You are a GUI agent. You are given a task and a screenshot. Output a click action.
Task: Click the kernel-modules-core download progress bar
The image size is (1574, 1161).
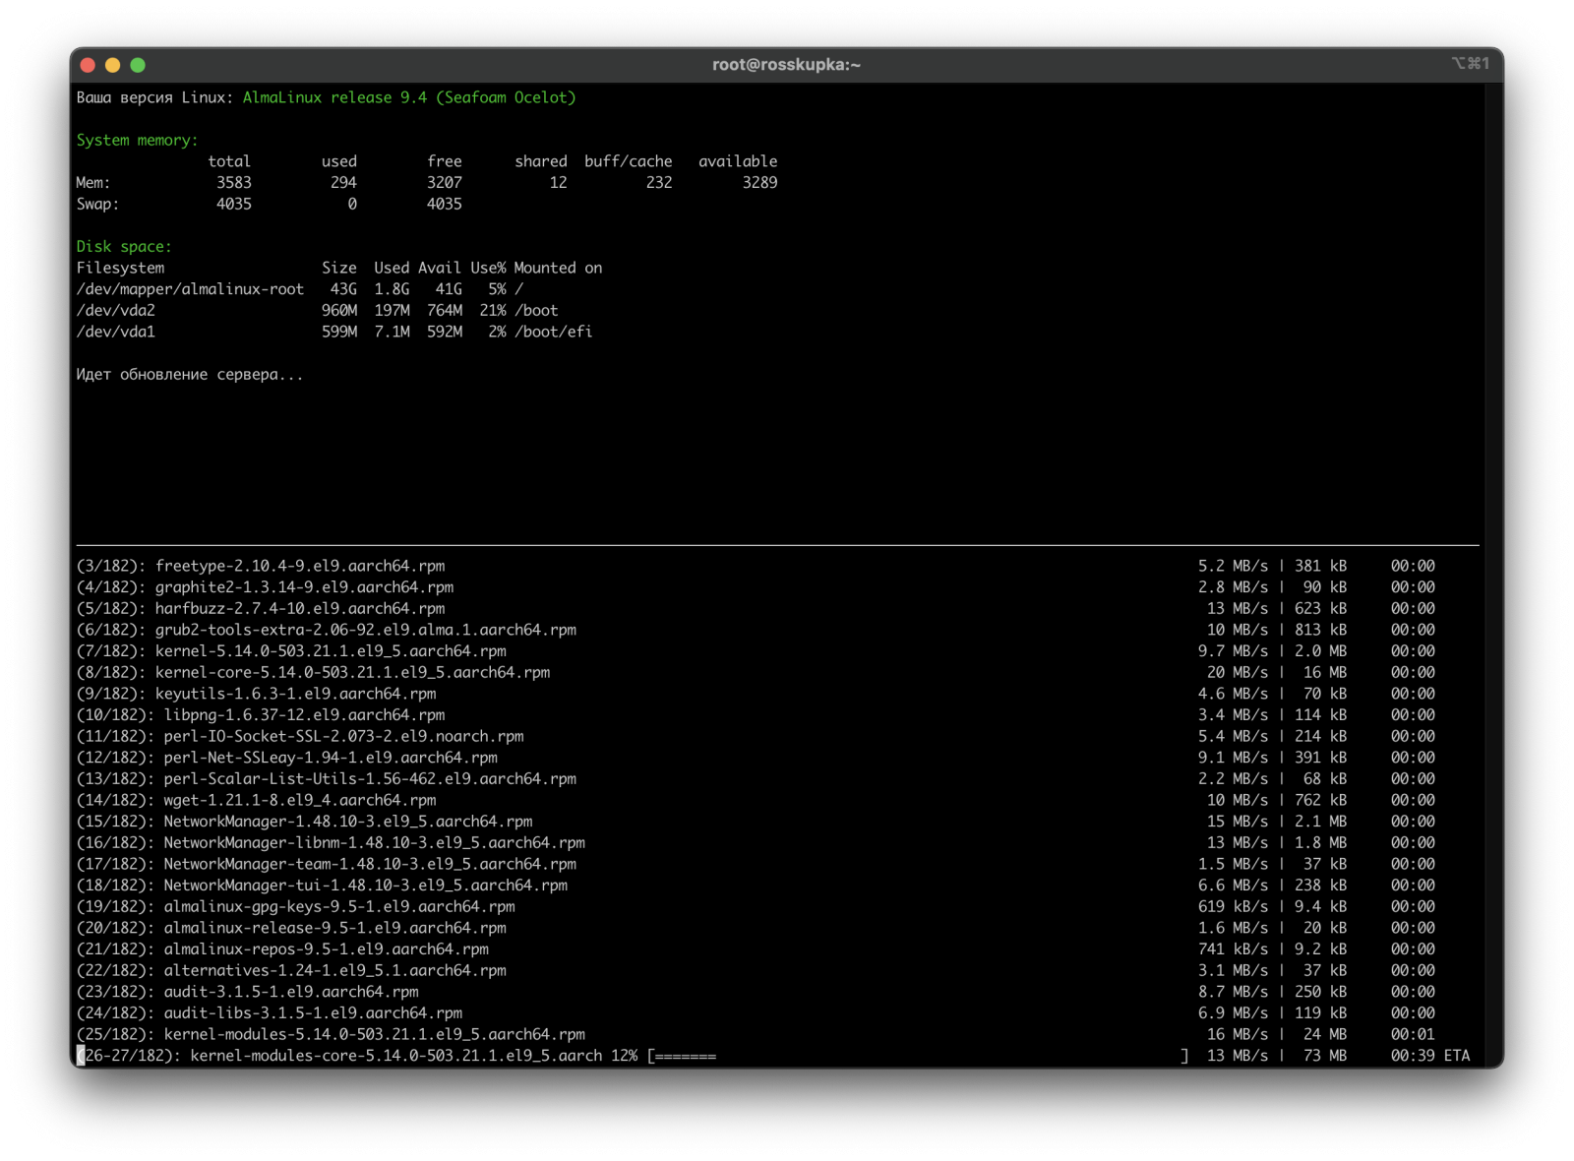point(918,1056)
